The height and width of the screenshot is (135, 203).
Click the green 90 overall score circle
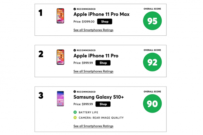(152, 104)
